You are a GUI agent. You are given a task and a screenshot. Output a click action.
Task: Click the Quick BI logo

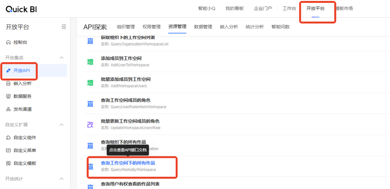tap(21, 9)
